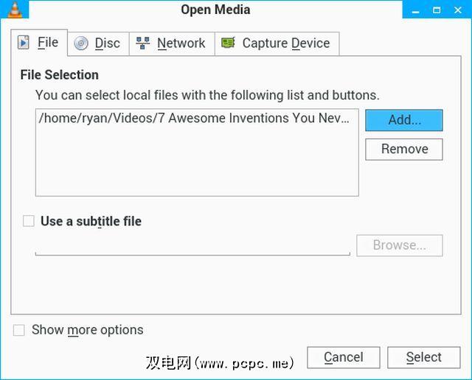
Task: Confirm with the Select button
Action: click(423, 357)
